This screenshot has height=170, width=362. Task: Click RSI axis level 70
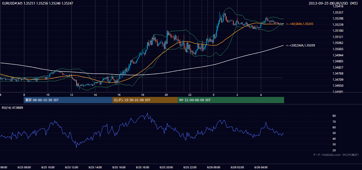tap(334, 122)
